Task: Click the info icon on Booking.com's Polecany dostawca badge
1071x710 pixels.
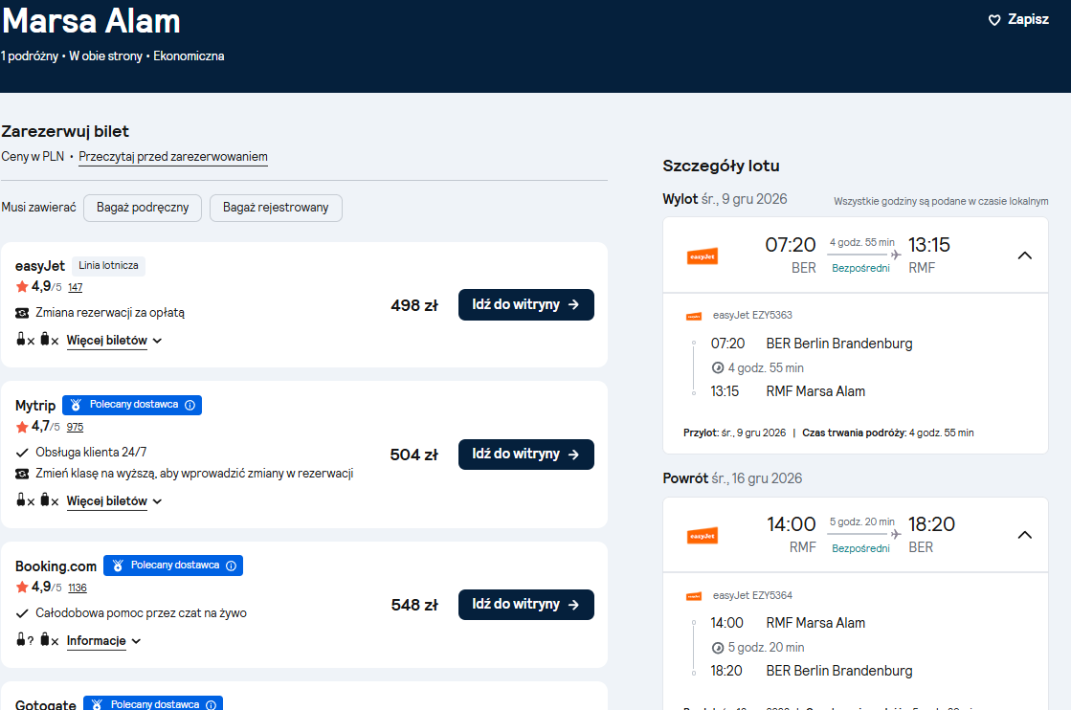Action: tap(231, 566)
